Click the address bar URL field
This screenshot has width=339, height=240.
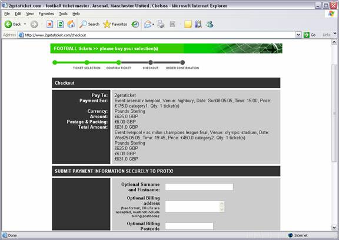tap(157, 35)
